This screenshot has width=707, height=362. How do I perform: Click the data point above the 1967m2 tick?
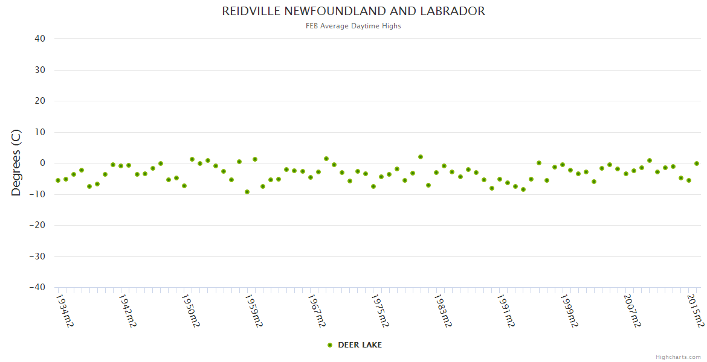click(x=318, y=172)
